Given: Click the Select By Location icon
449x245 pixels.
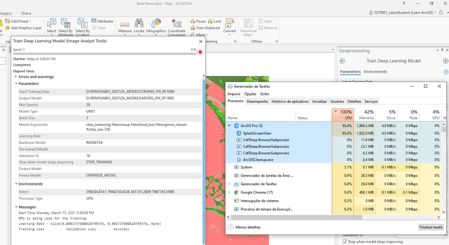Looking at the screenshot, I should point(82,24).
